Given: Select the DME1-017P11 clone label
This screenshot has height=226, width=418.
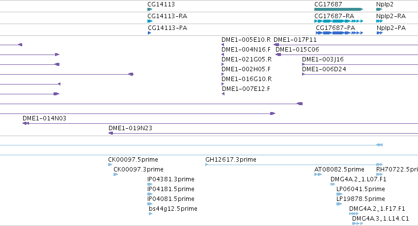Looking at the screenshot, I should click(295, 40).
